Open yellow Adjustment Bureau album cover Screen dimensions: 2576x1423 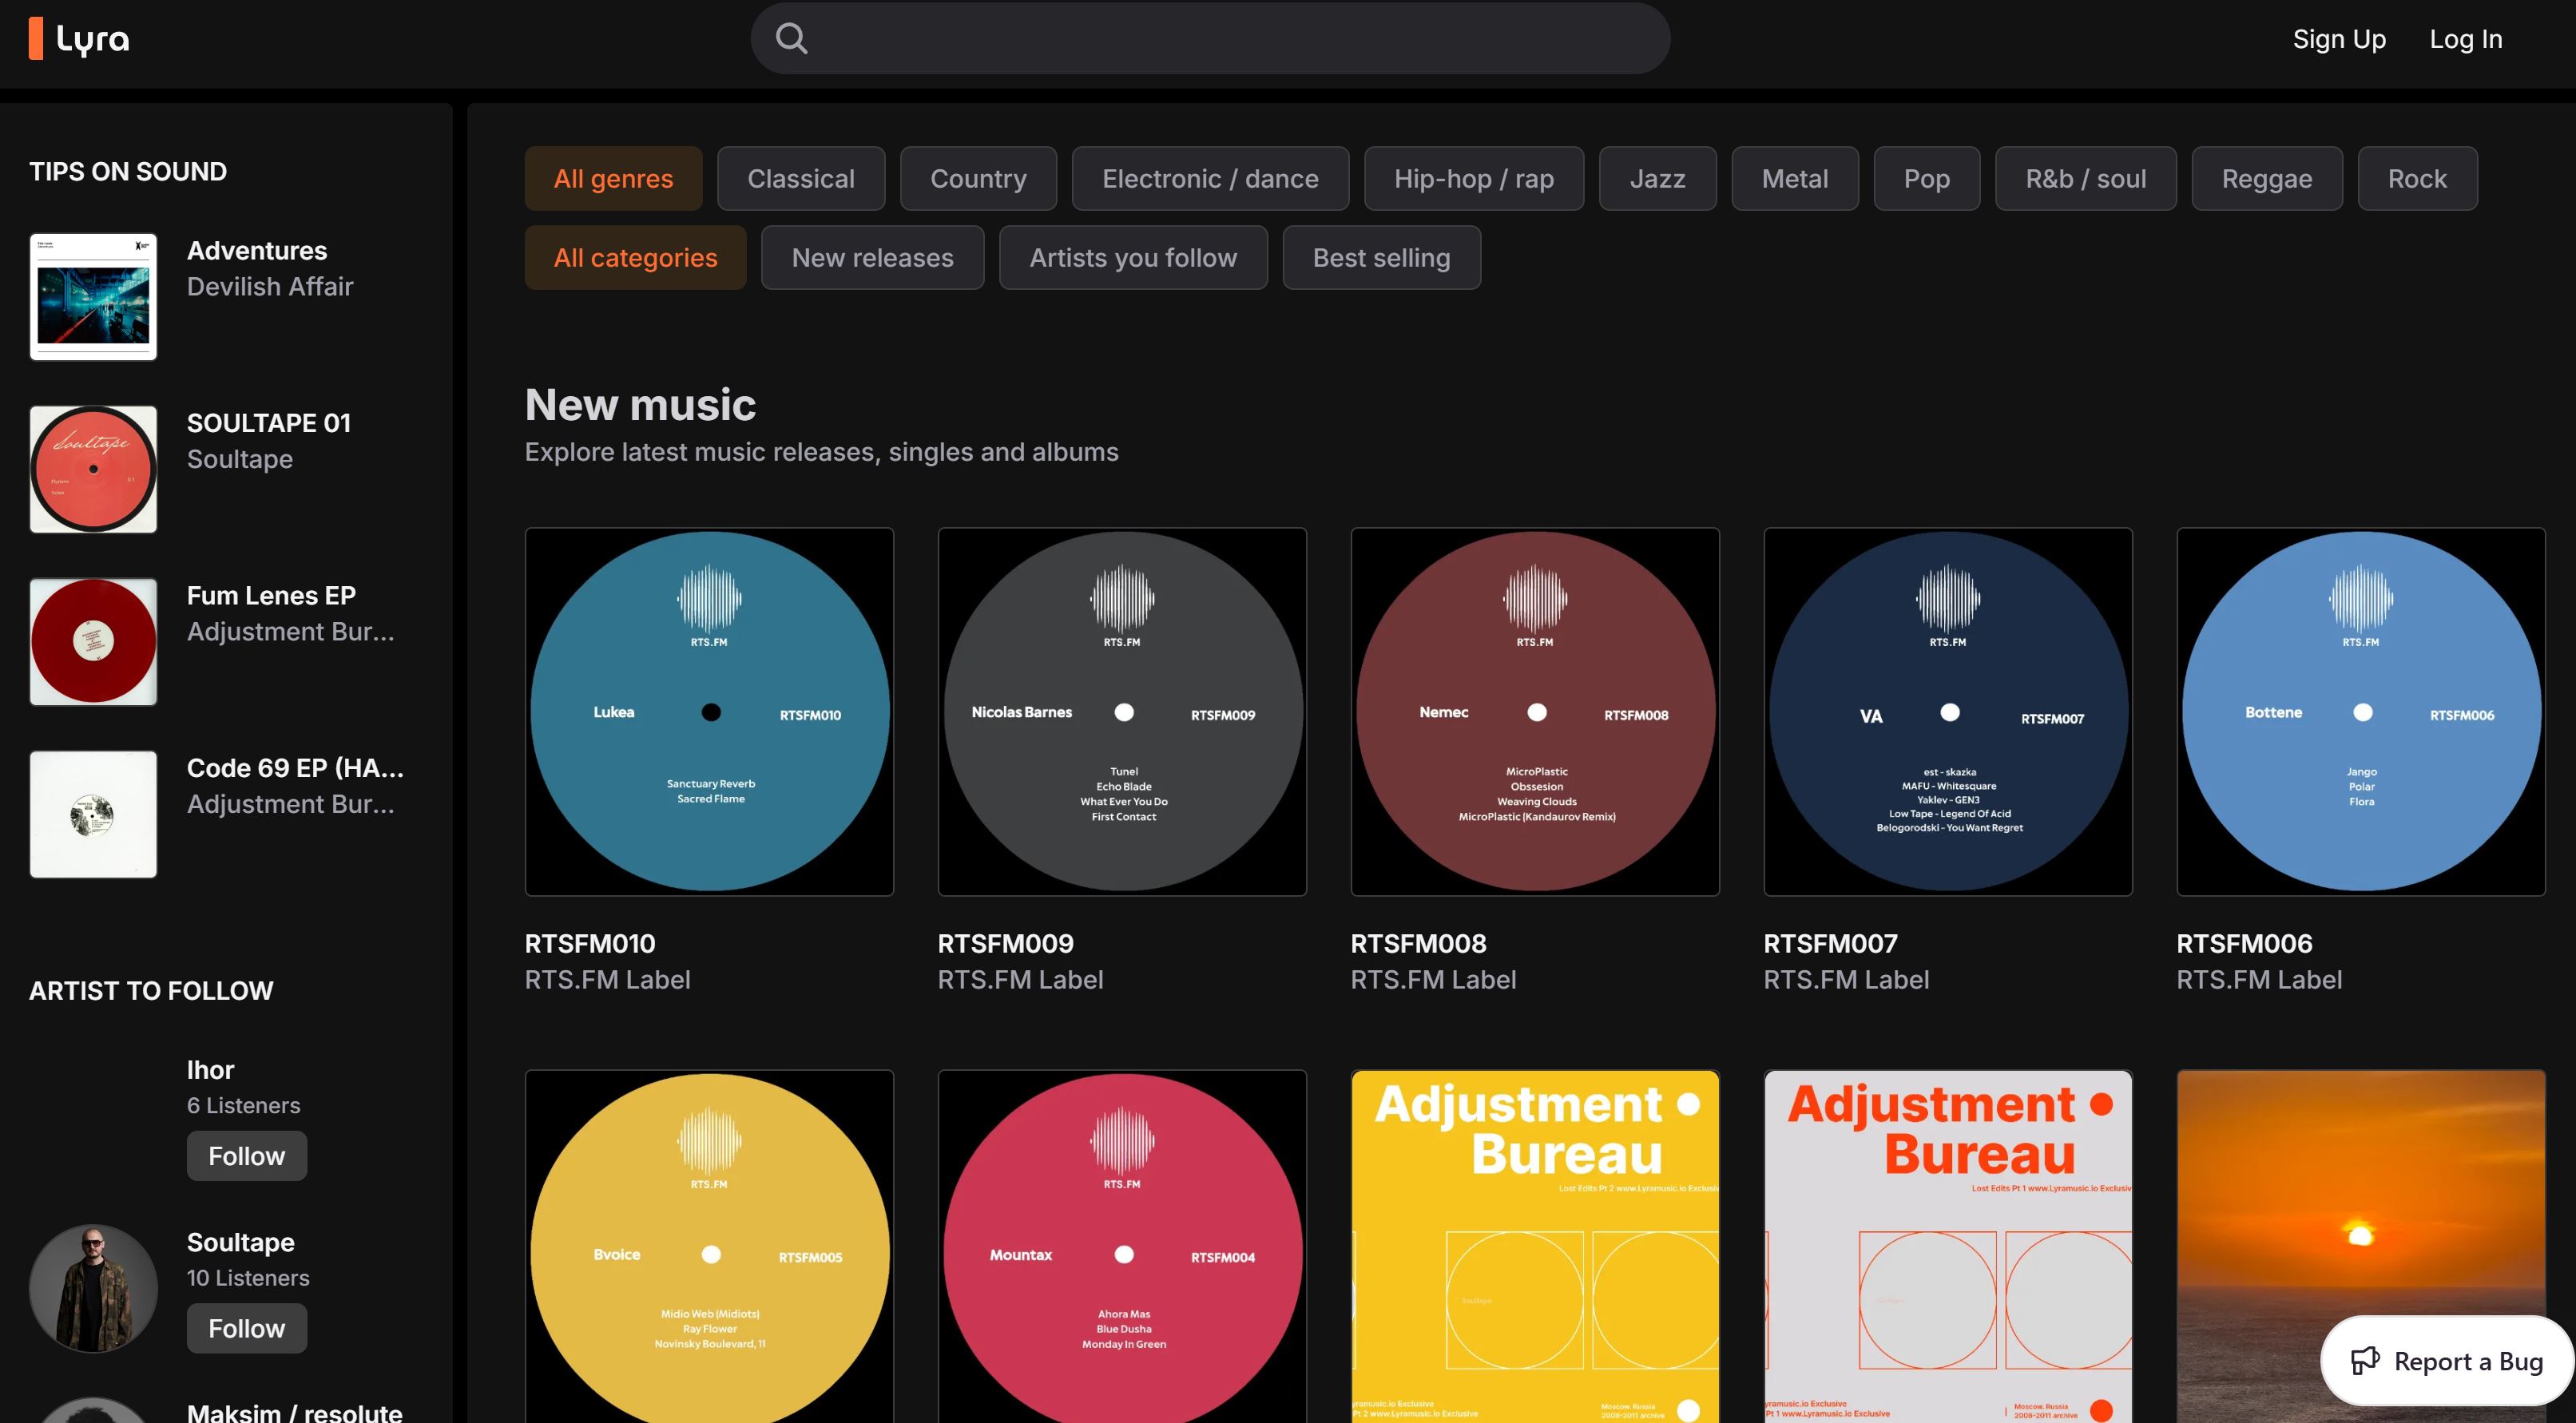point(1535,1246)
